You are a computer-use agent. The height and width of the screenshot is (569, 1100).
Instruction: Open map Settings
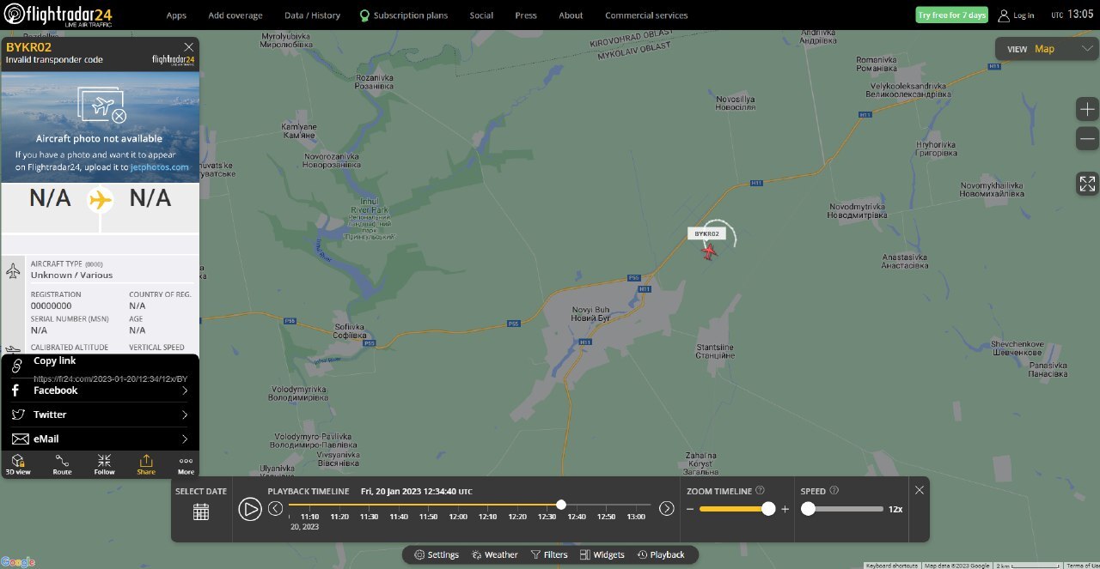(x=437, y=555)
